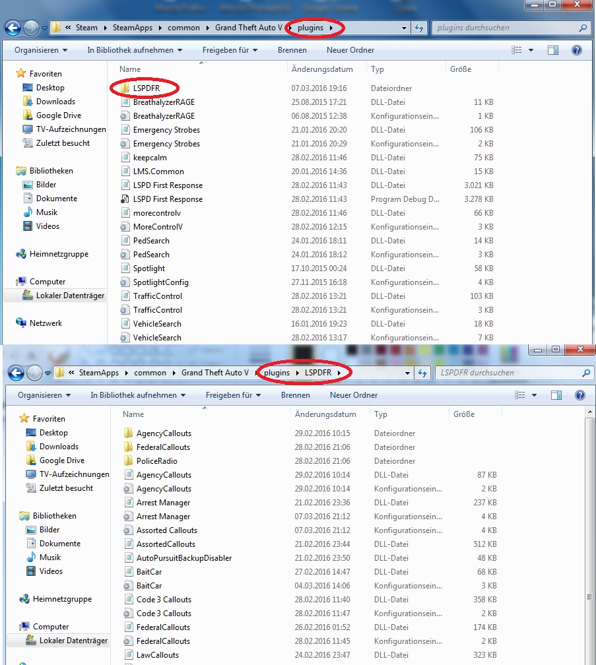Open address history dropdown in plugins window

click(404, 28)
